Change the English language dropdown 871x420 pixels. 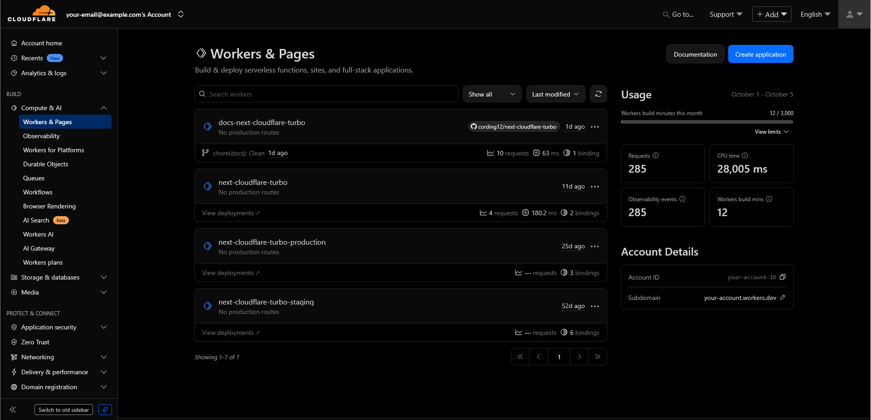click(815, 14)
